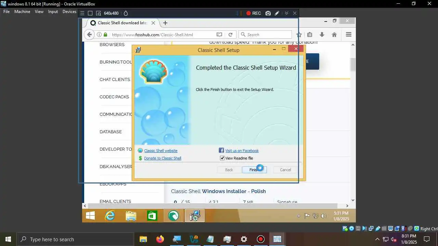Viewport: 438px width, 246px height.
Task: Click the guest browser Search box
Action: coord(265,35)
